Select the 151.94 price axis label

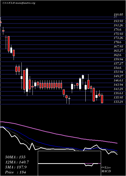pos(119,72)
